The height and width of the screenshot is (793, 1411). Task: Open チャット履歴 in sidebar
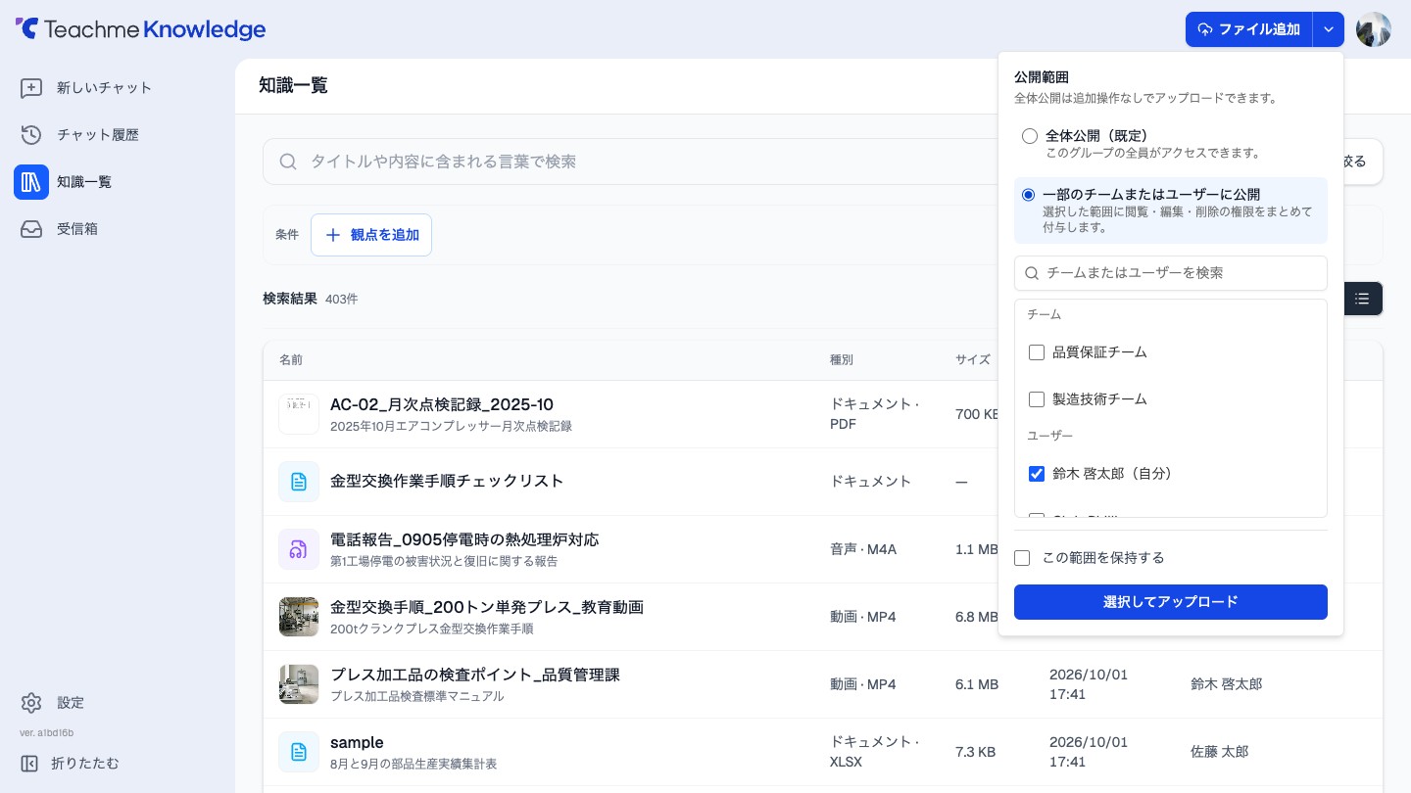(x=118, y=135)
